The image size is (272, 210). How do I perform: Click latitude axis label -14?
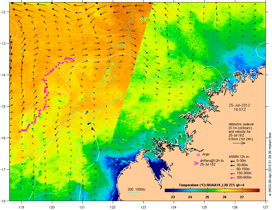(3, 75)
